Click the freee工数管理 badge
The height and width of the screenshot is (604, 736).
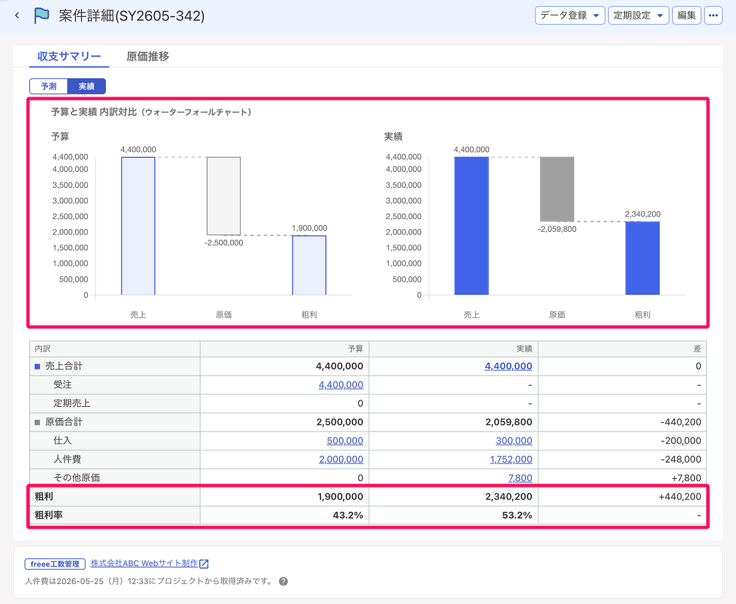pos(55,563)
